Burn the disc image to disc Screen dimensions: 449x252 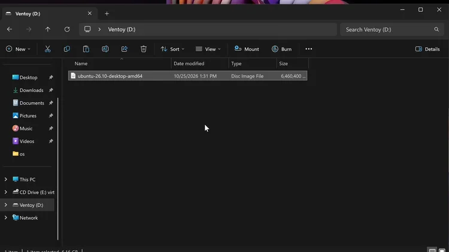[281, 49]
